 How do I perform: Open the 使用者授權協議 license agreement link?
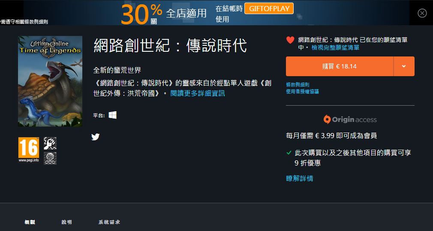point(302,92)
